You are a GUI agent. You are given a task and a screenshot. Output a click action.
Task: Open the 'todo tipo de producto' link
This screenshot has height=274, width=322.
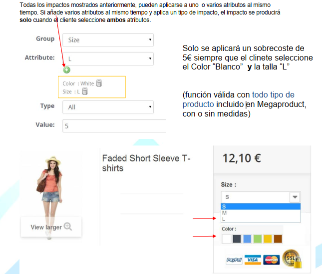pyautogui.click(x=239, y=99)
